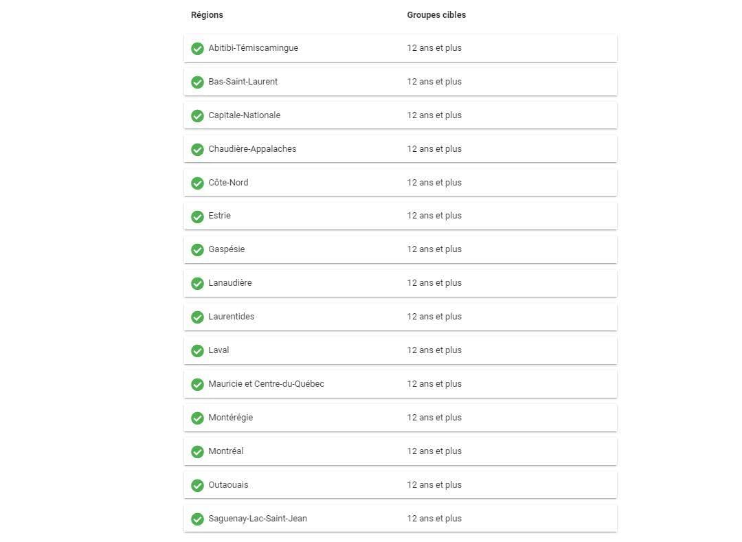Click the green checkmark beside Abitibi-Témiscamingue

tap(197, 49)
